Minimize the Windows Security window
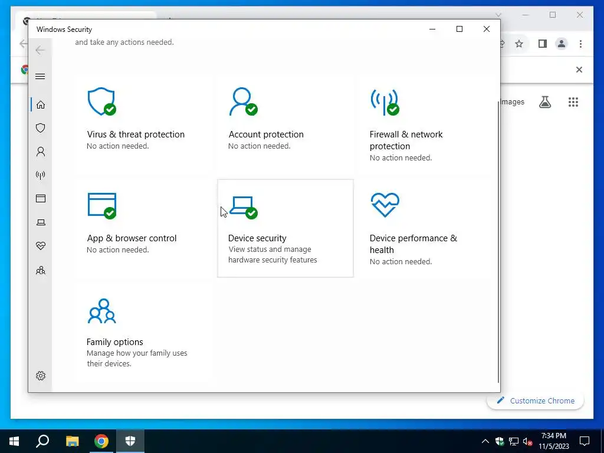The width and height of the screenshot is (604, 453). pos(432,29)
